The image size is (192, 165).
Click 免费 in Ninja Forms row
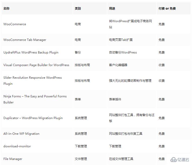point(162,99)
